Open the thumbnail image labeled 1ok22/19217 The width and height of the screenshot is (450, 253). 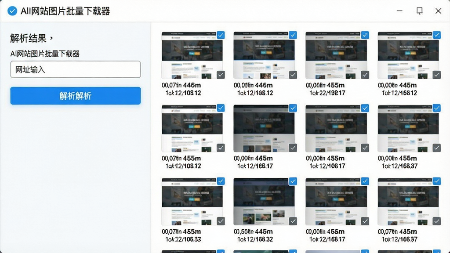(336, 55)
